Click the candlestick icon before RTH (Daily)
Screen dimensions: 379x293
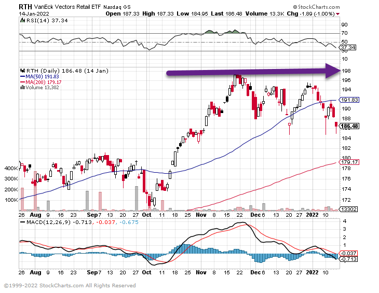(x=23, y=71)
